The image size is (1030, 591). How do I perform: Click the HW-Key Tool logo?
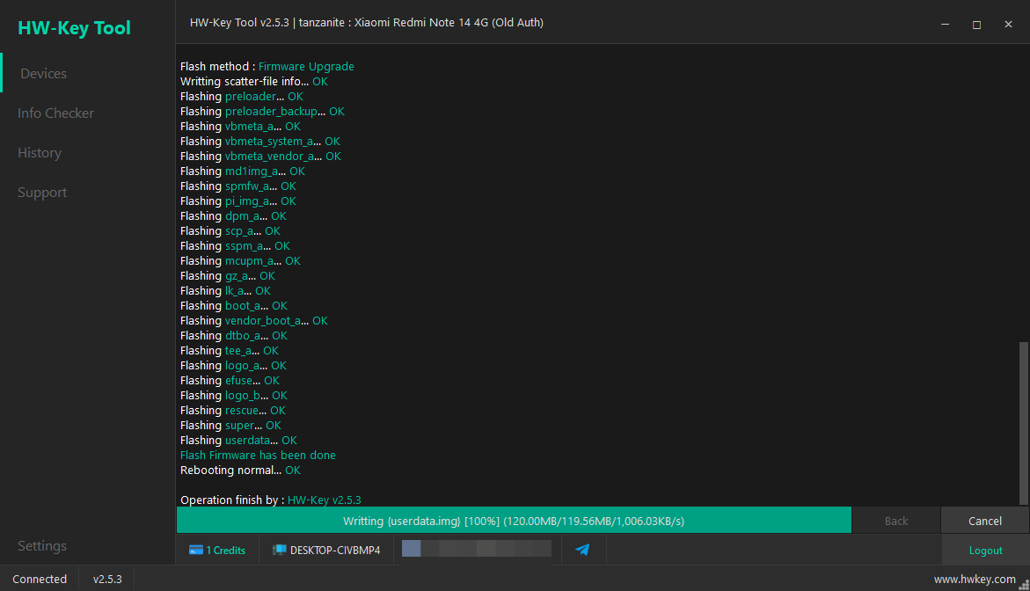click(x=74, y=28)
